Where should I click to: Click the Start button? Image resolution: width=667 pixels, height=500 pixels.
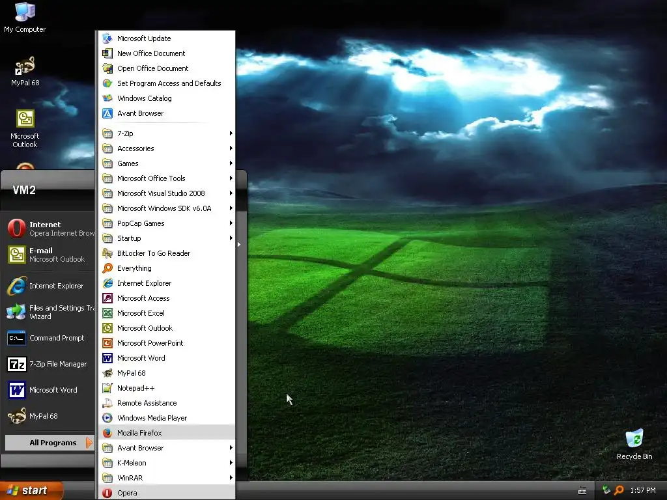click(x=31, y=490)
